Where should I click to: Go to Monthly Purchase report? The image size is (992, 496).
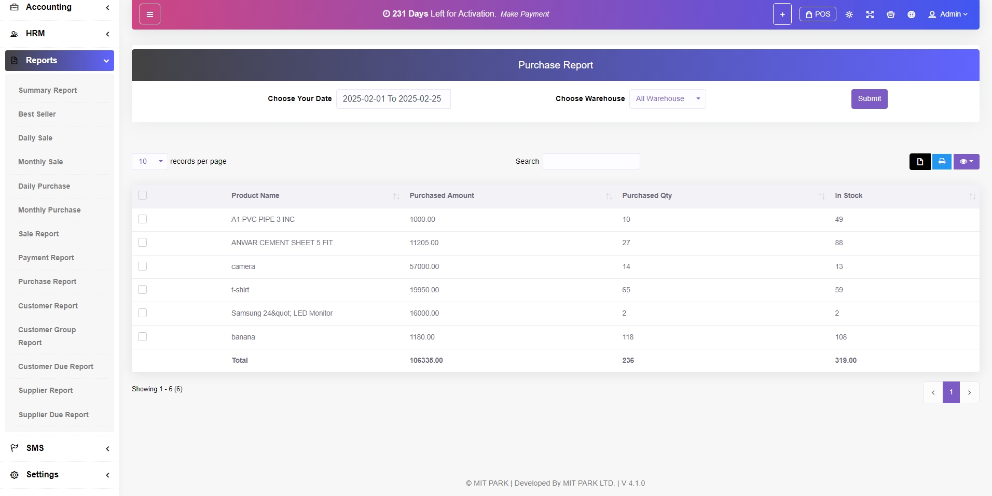pyautogui.click(x=49, y=210)
